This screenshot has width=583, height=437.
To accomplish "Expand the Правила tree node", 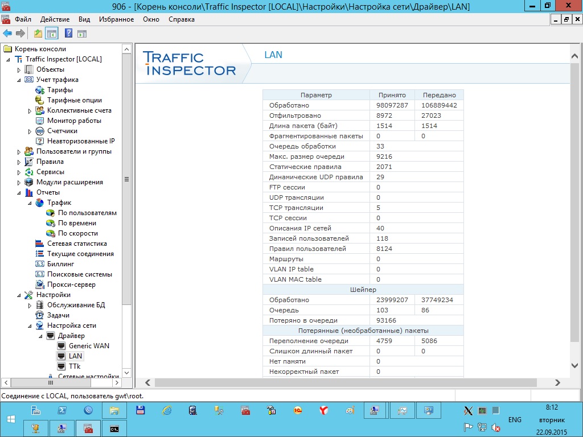I will pos(19,162).
